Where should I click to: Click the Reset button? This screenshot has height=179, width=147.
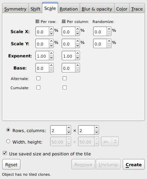(x=11, y=164)
